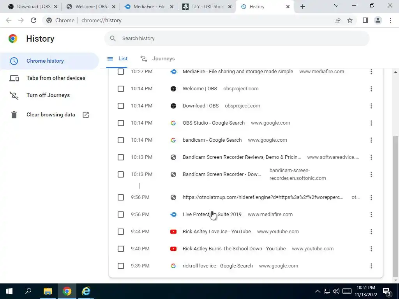
Task: Tick the Bandicam Reviews softwareadvice checkbox
Action: (121, 157)
